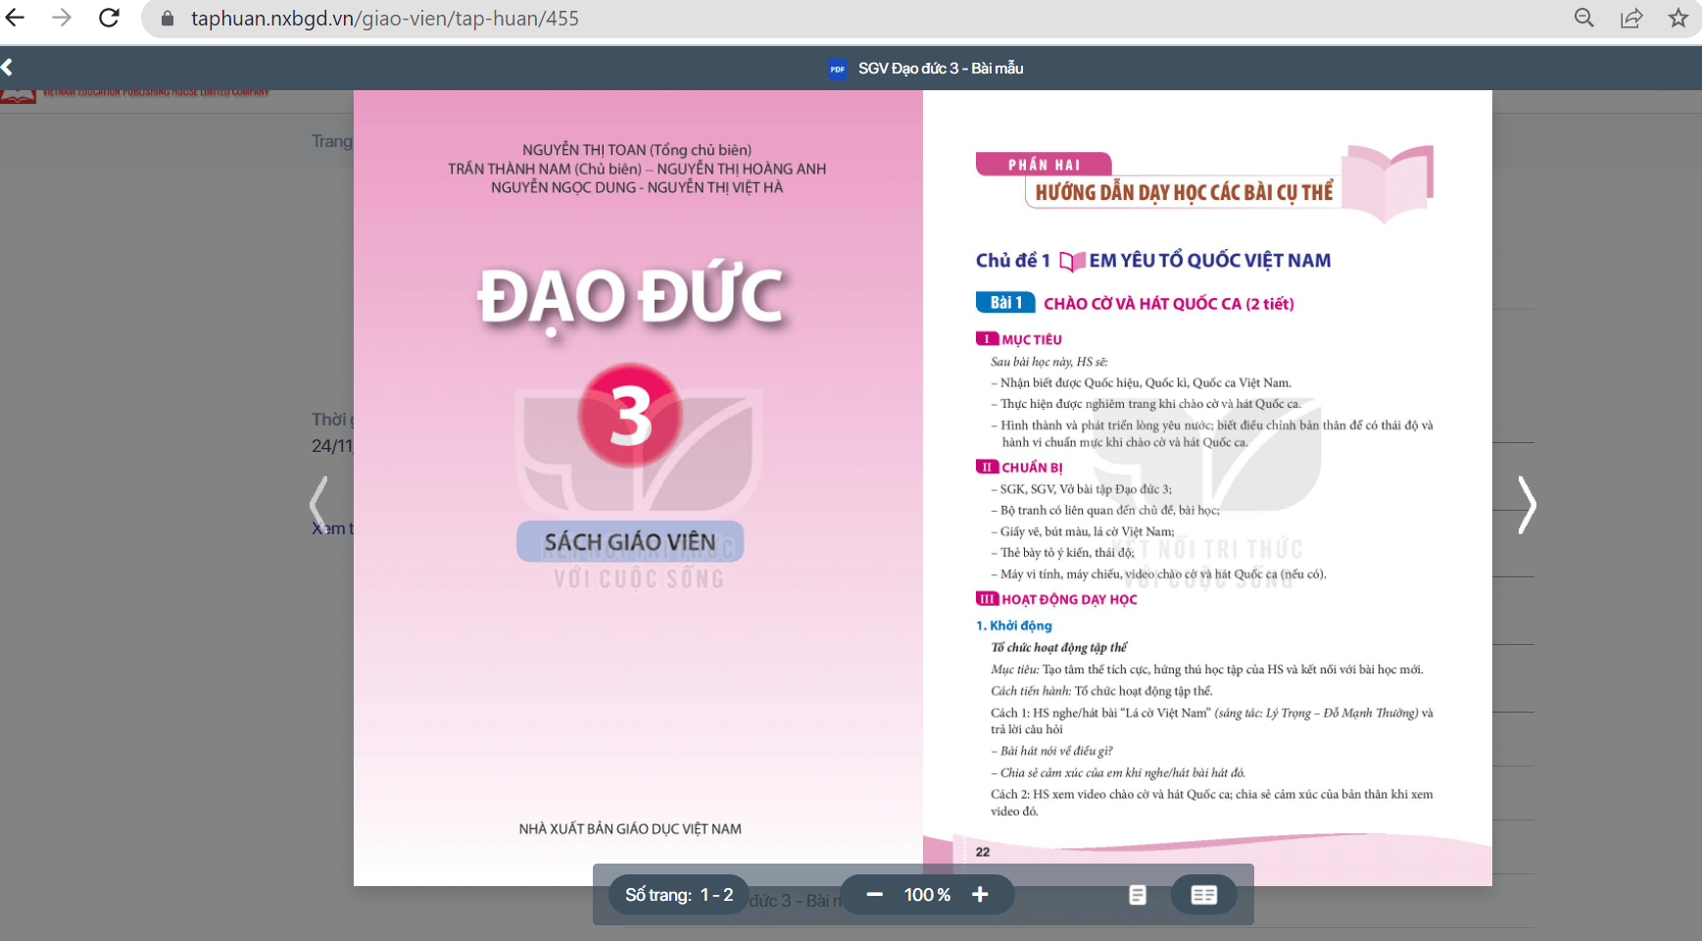Screen dimensions: 1702x941
Task: Click the 'HOẠT ĐỘNG DẠY HỌC' heading
Action: pyautogui.click(x=1069, y=599)
